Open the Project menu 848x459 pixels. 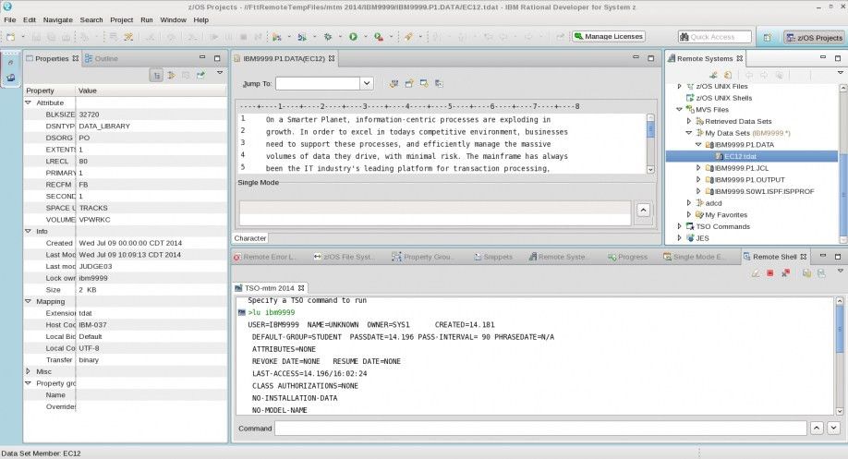pos(121,20)
